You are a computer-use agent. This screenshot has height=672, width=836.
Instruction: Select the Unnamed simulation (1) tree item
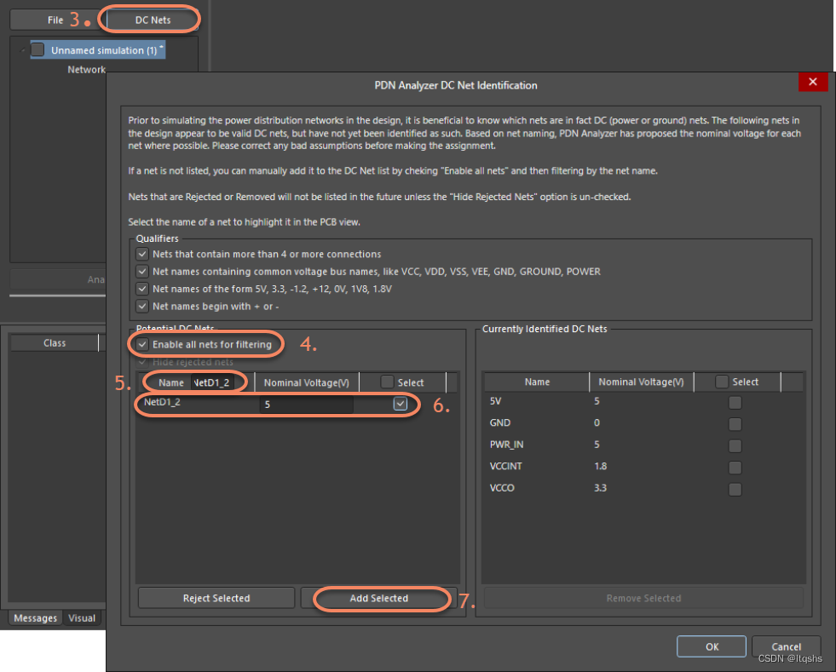point(105,50)
